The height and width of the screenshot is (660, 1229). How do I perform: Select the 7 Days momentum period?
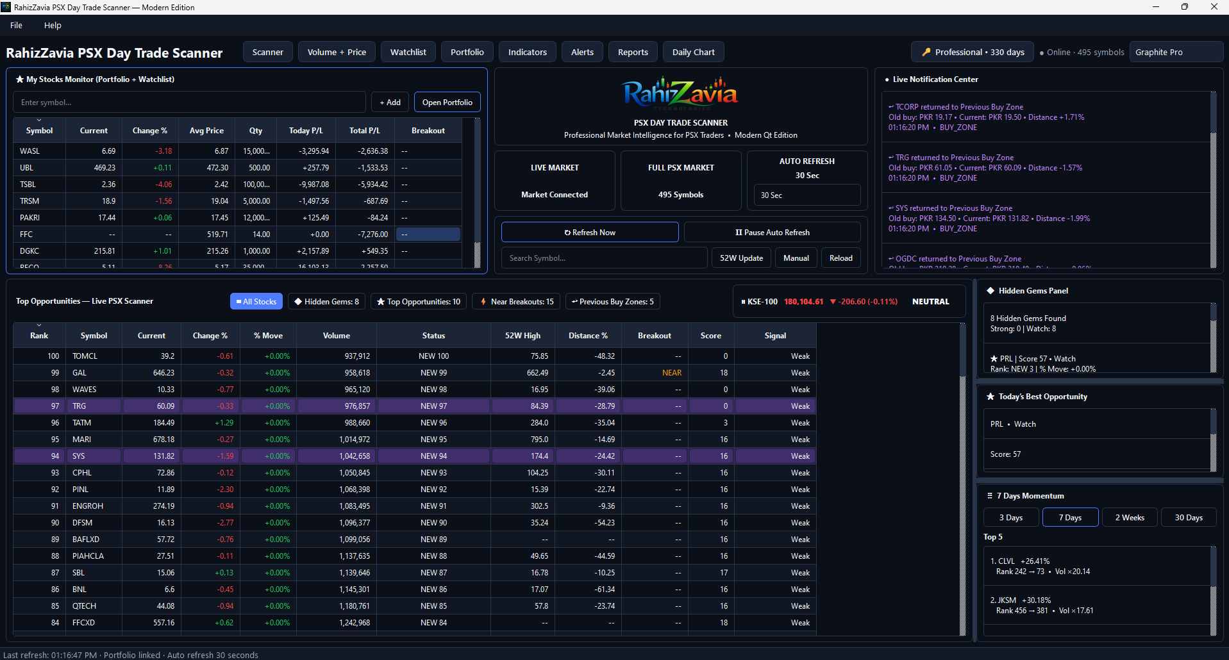pyautogui.click(x=1070, y=518)
